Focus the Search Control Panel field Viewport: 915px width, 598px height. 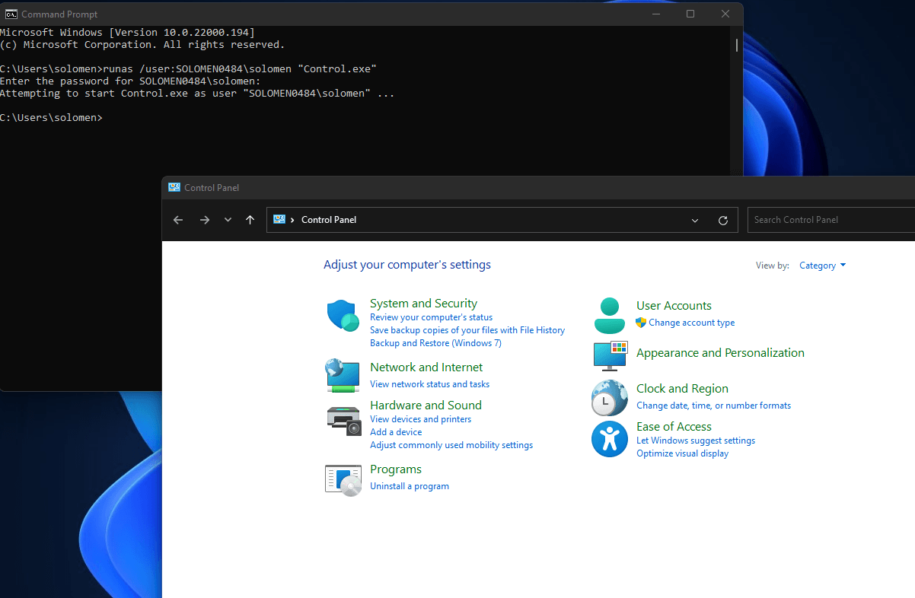(x=831, y=220)
